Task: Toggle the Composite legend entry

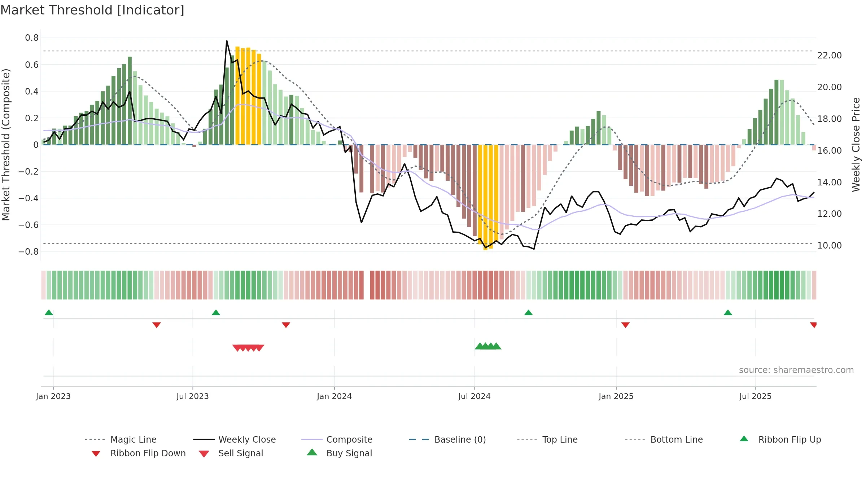Action: tap(337, 439)
